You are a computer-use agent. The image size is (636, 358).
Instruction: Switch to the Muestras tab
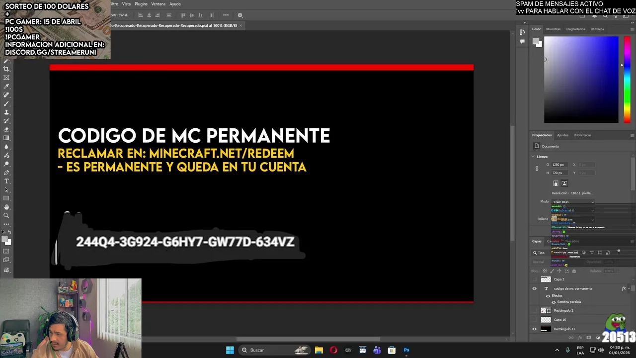(x=553, y=29)
